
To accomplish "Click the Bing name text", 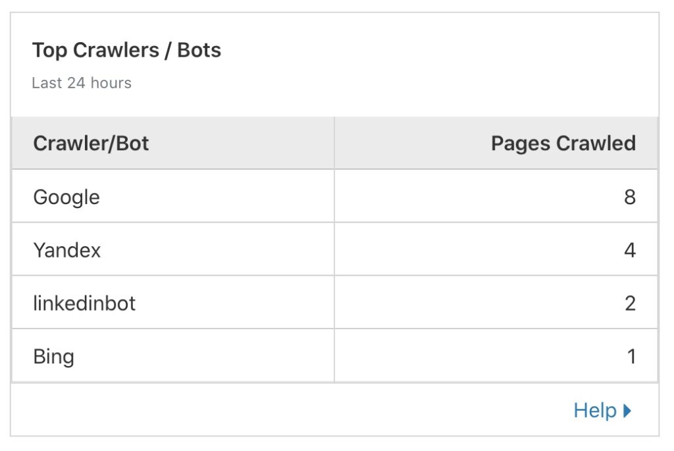I will tap(53, 357).
